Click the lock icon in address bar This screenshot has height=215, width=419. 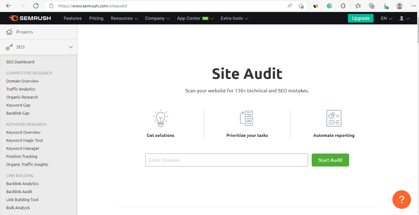(x=51, y=6)
